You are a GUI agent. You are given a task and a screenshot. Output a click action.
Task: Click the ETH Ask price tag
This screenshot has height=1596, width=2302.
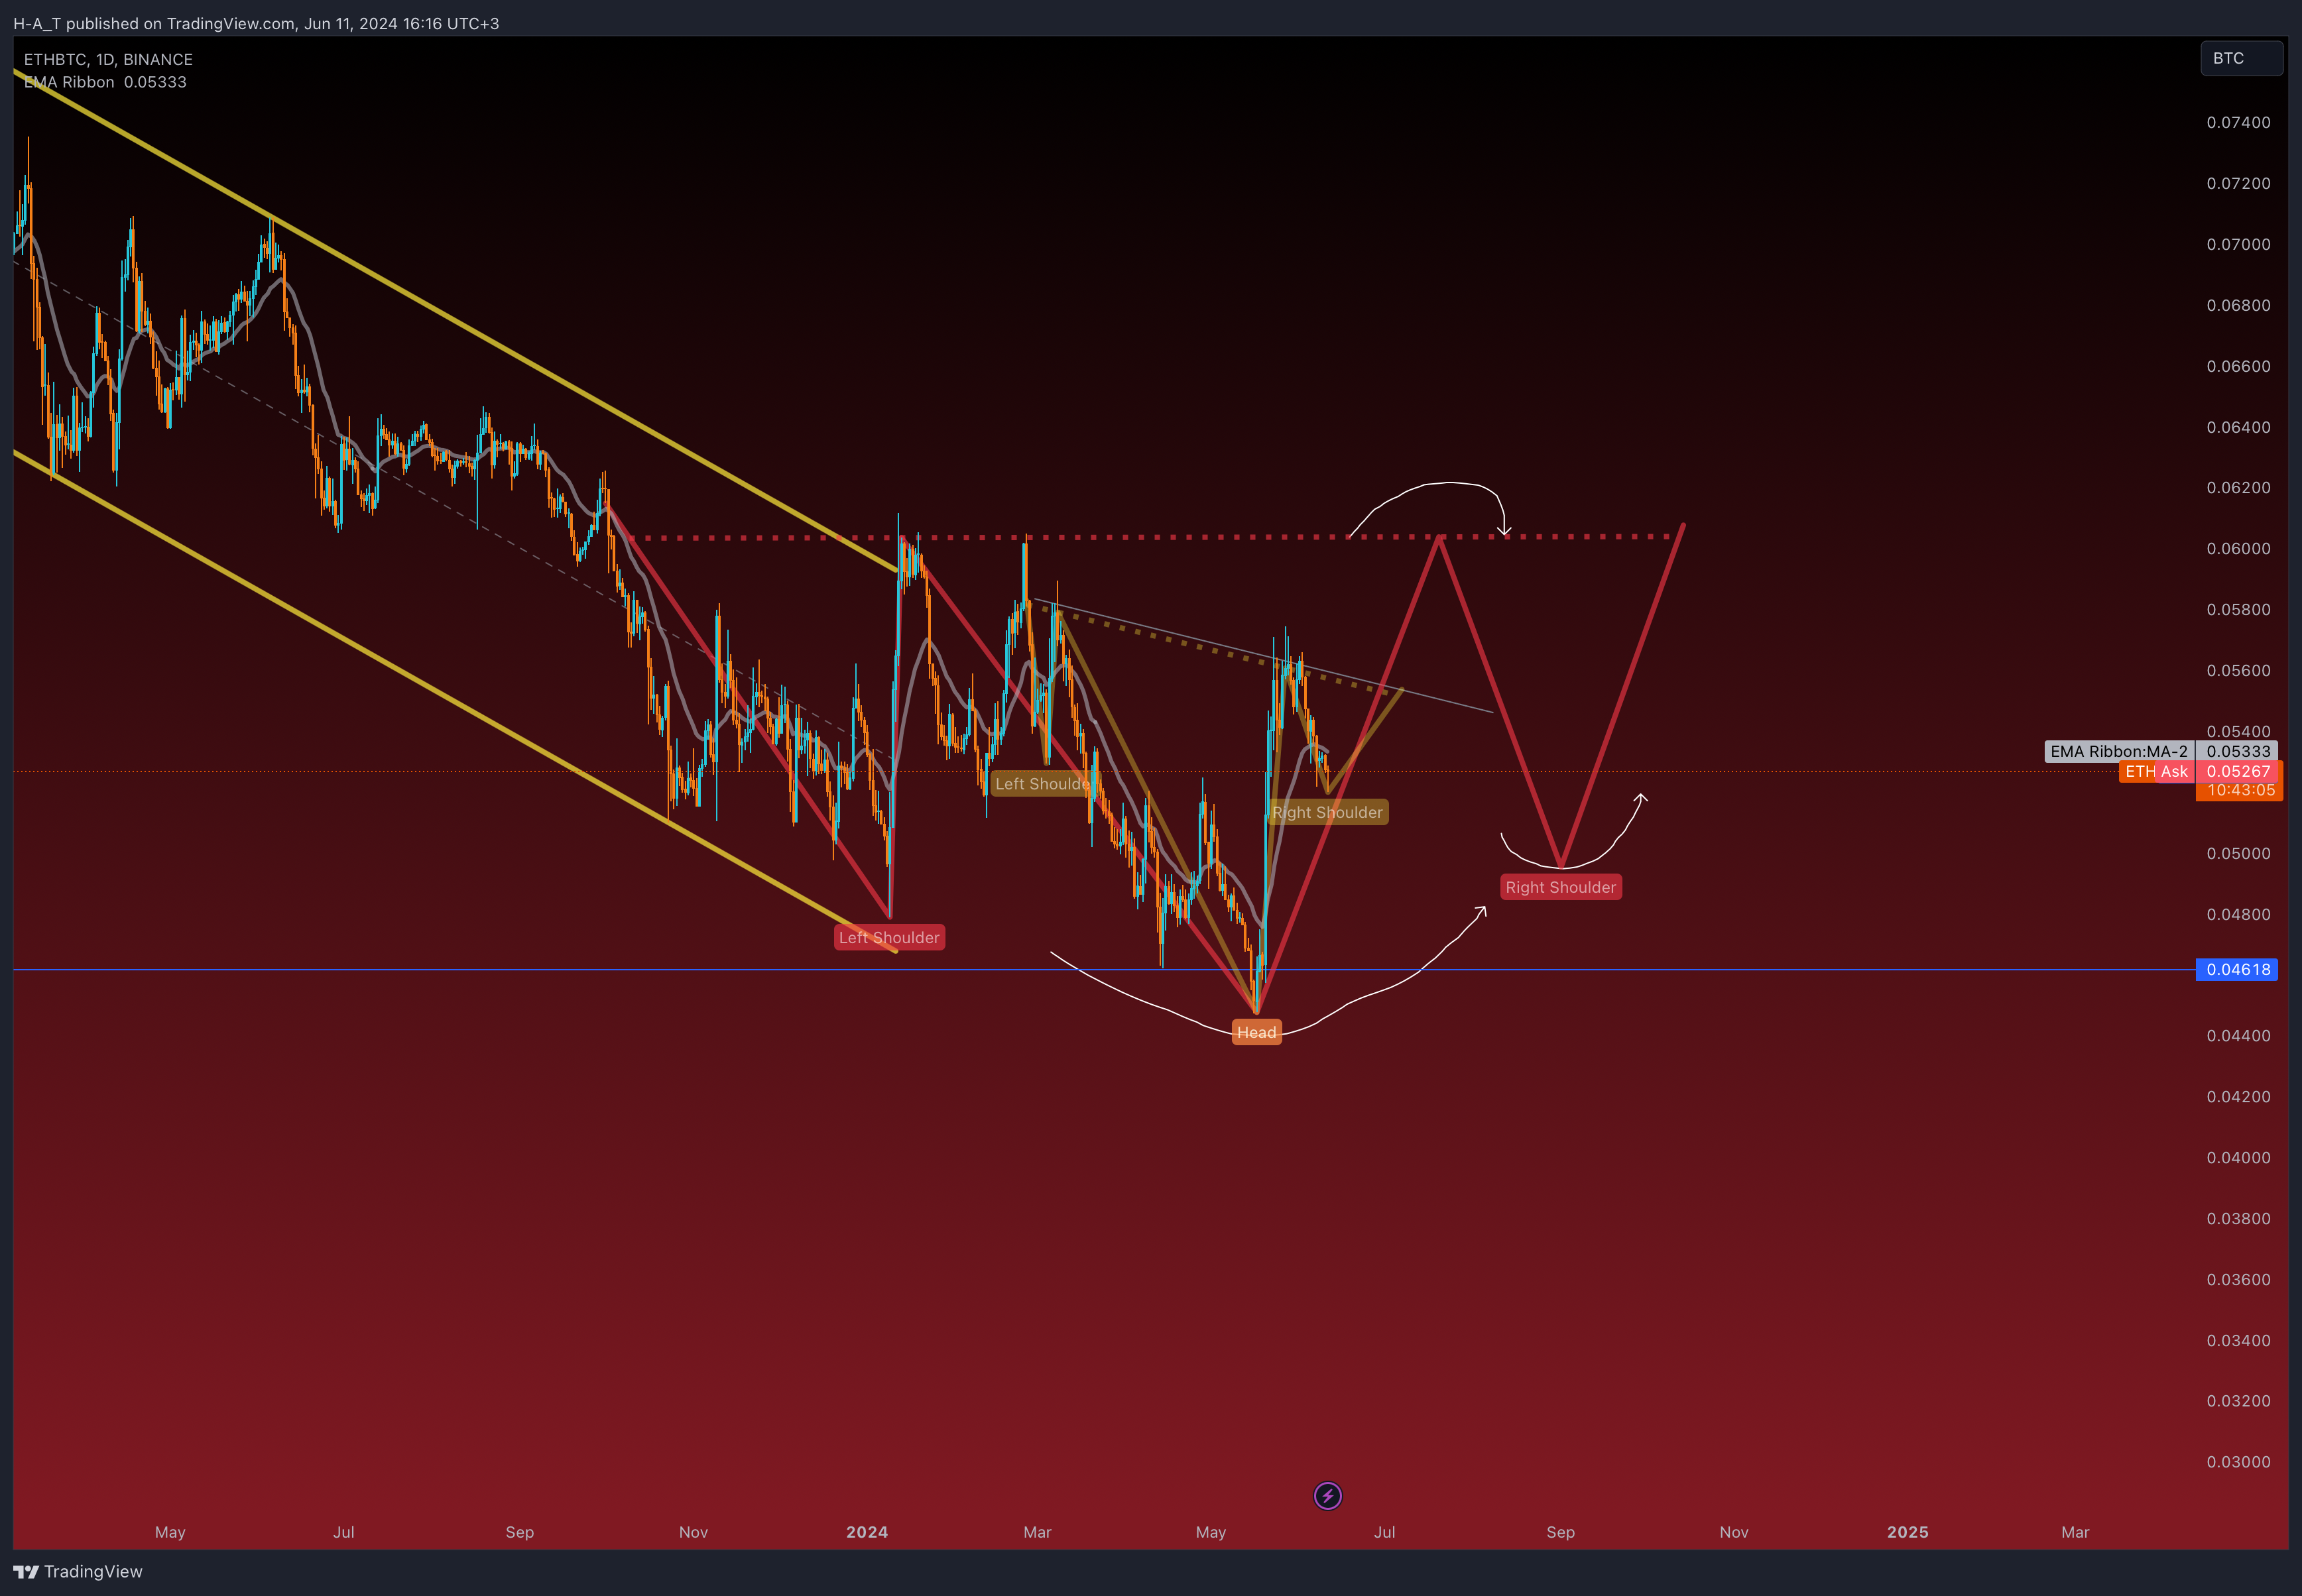click(x=2156, y=771)
